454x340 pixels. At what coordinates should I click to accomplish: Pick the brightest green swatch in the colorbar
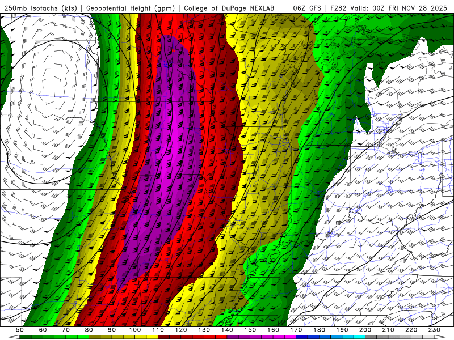pos(83,337)
